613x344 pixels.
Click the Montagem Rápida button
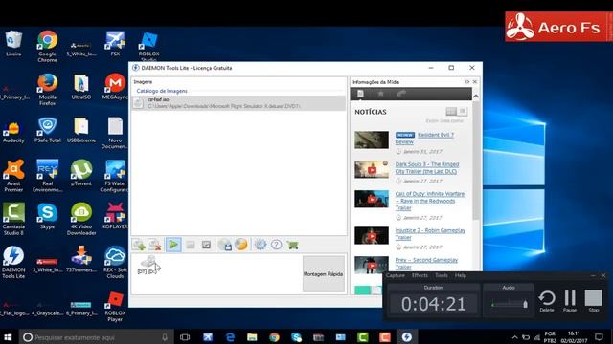[324, 274]
